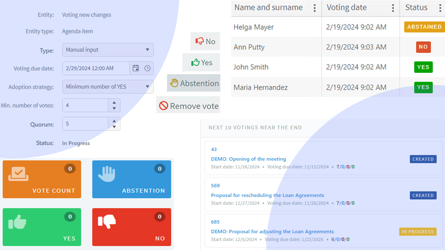The image size is (445, 250).
Task: Open Proposal for rescheduling the Loan Agreements
Action: [267, 195]
